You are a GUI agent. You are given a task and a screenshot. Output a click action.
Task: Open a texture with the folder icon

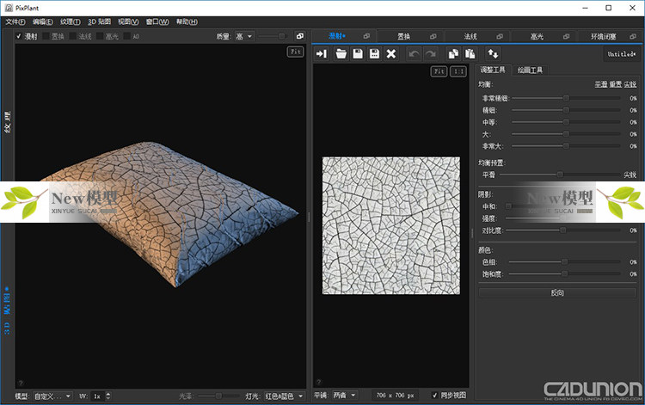(341, 54)
